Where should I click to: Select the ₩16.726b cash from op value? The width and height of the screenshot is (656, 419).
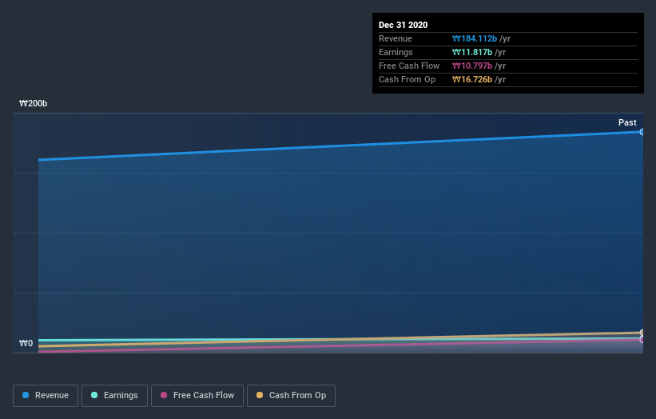[472, 79]
